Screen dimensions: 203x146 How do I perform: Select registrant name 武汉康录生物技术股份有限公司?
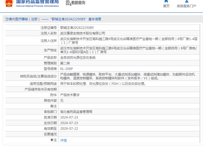pos(83,33)
